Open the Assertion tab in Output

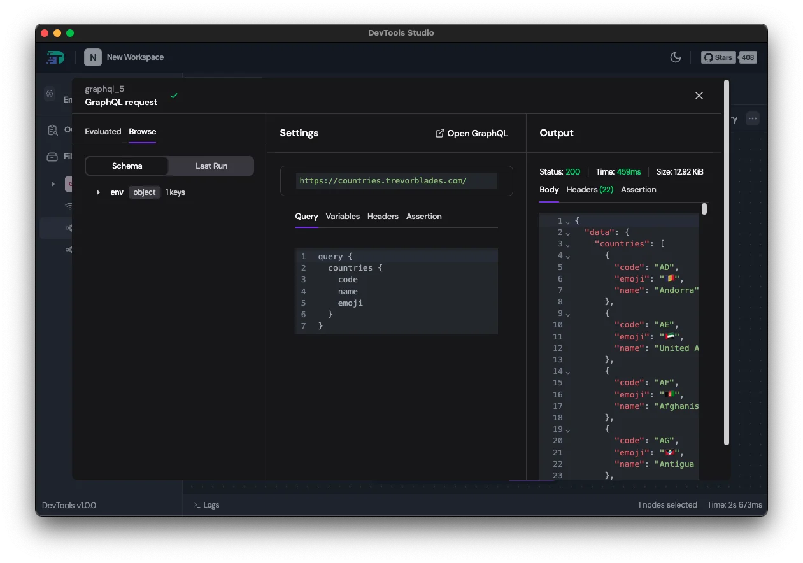[638, 190]
